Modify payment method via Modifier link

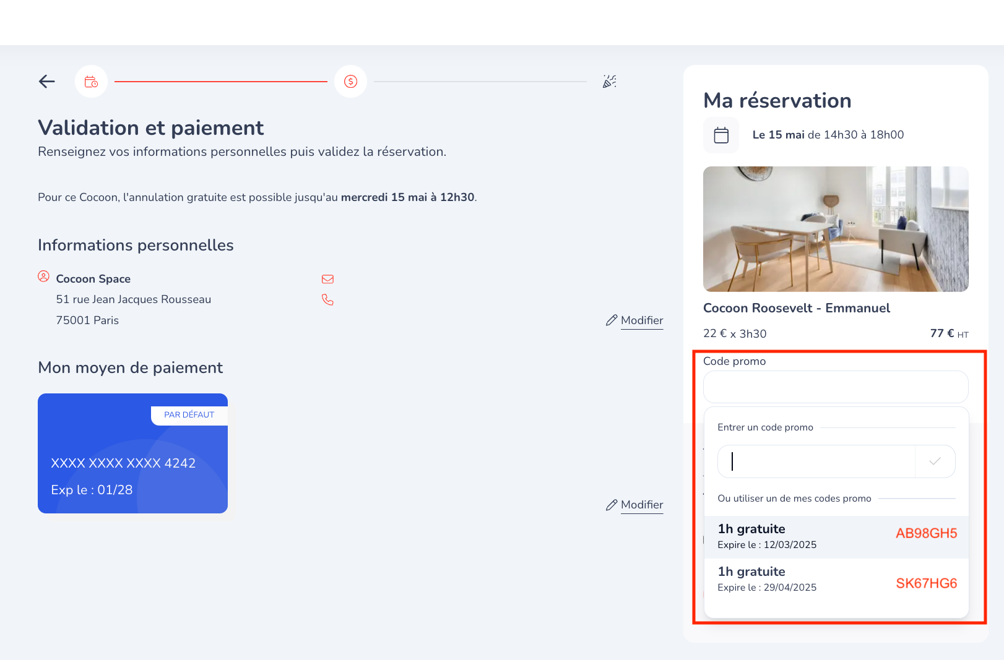[x=642, y=505]
